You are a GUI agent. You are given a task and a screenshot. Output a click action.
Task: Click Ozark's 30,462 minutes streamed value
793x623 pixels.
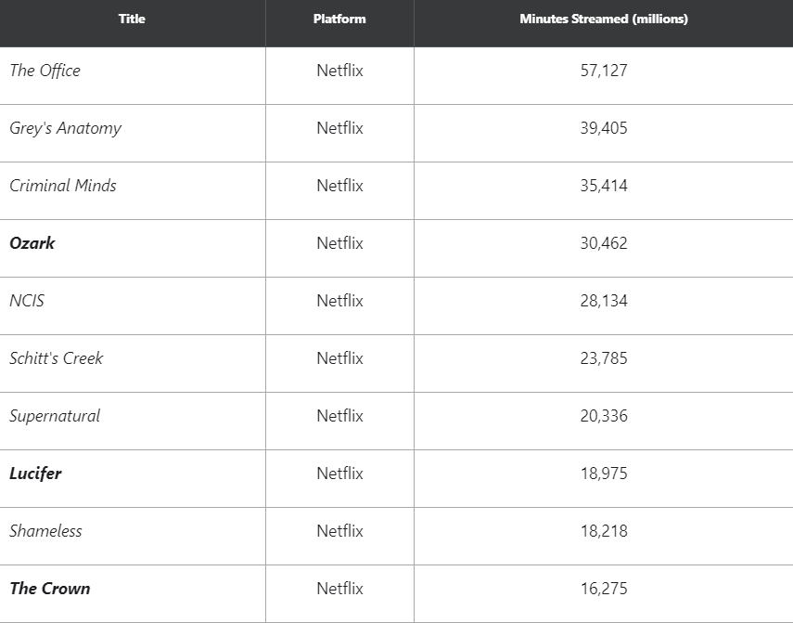click(x=604, y=243)
